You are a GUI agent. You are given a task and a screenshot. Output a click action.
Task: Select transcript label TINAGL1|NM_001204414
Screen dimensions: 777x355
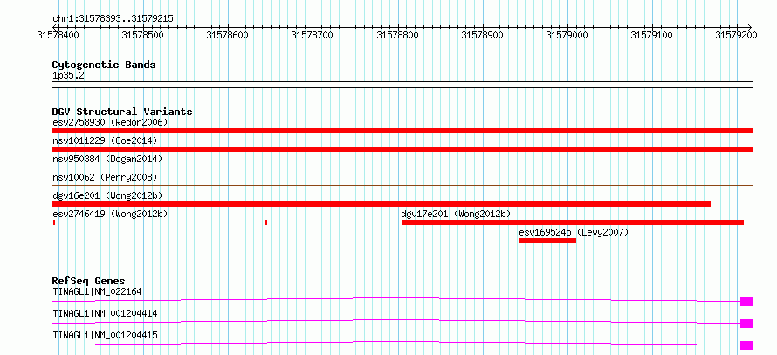coord(105,313)
